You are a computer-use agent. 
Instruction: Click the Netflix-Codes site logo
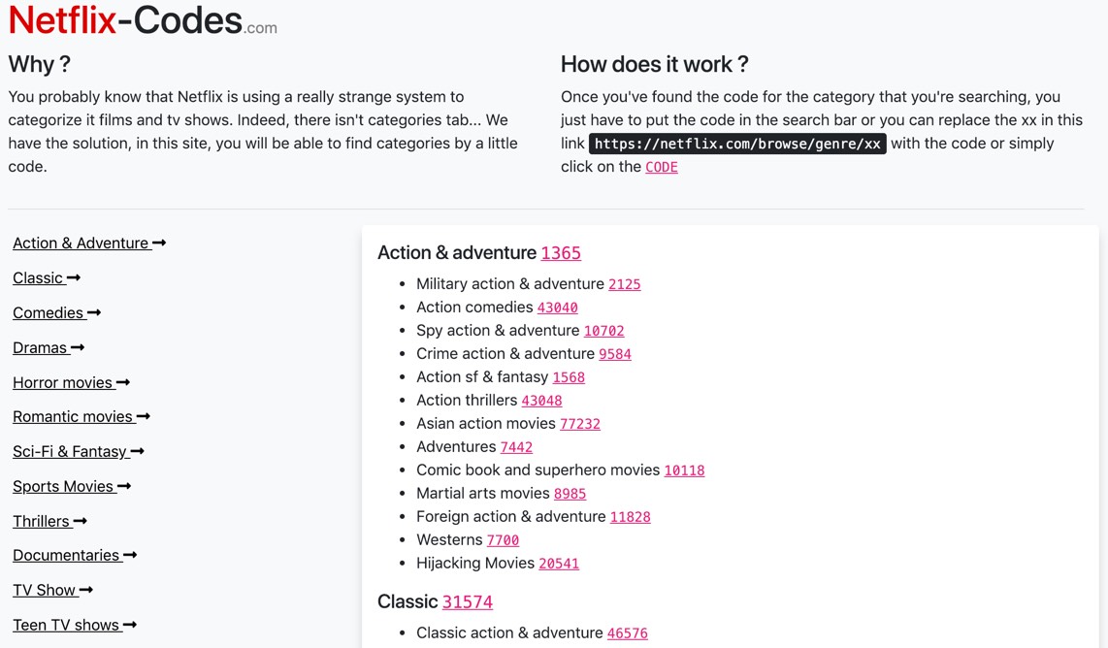[x=143, y=20]
